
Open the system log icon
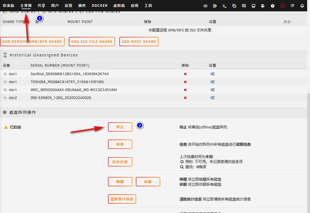tap(263, 6)
